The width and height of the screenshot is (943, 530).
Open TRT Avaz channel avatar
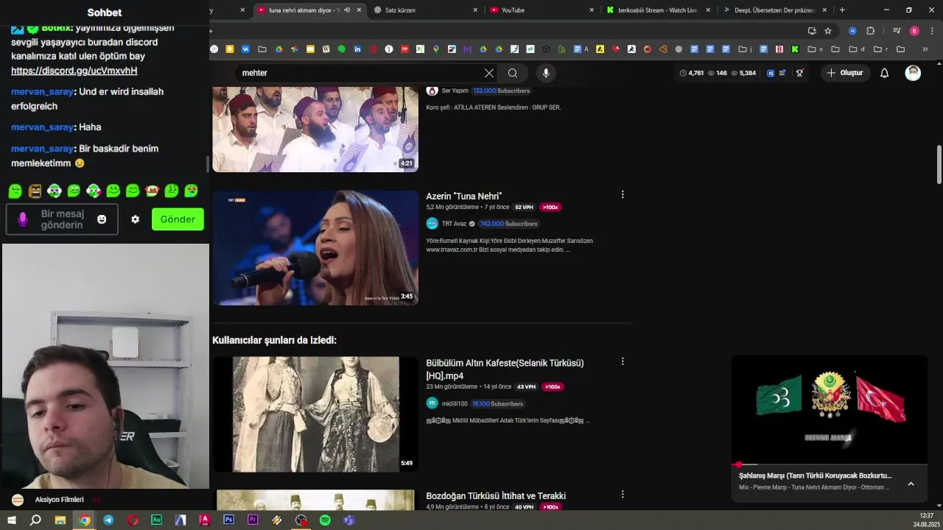[432, 224]
